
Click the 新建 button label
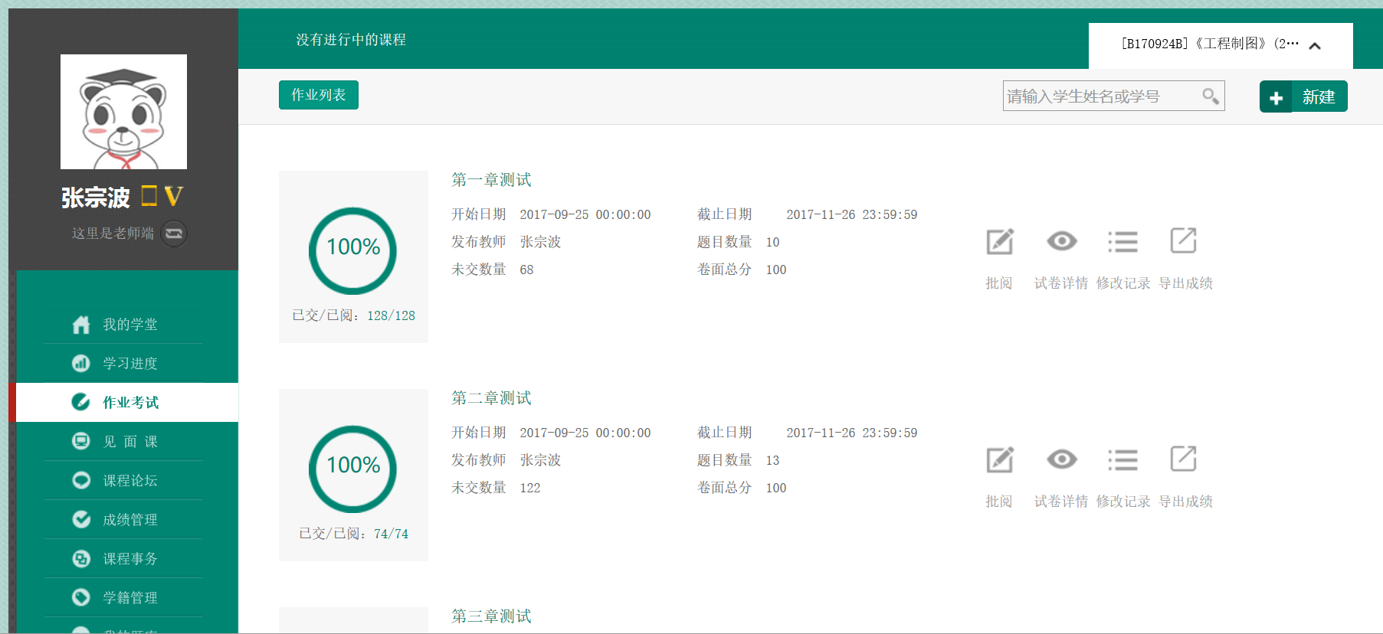tap(1319, 97)
